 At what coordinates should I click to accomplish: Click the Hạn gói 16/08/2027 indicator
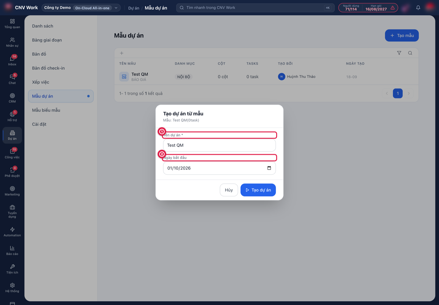tap(376, 8)
